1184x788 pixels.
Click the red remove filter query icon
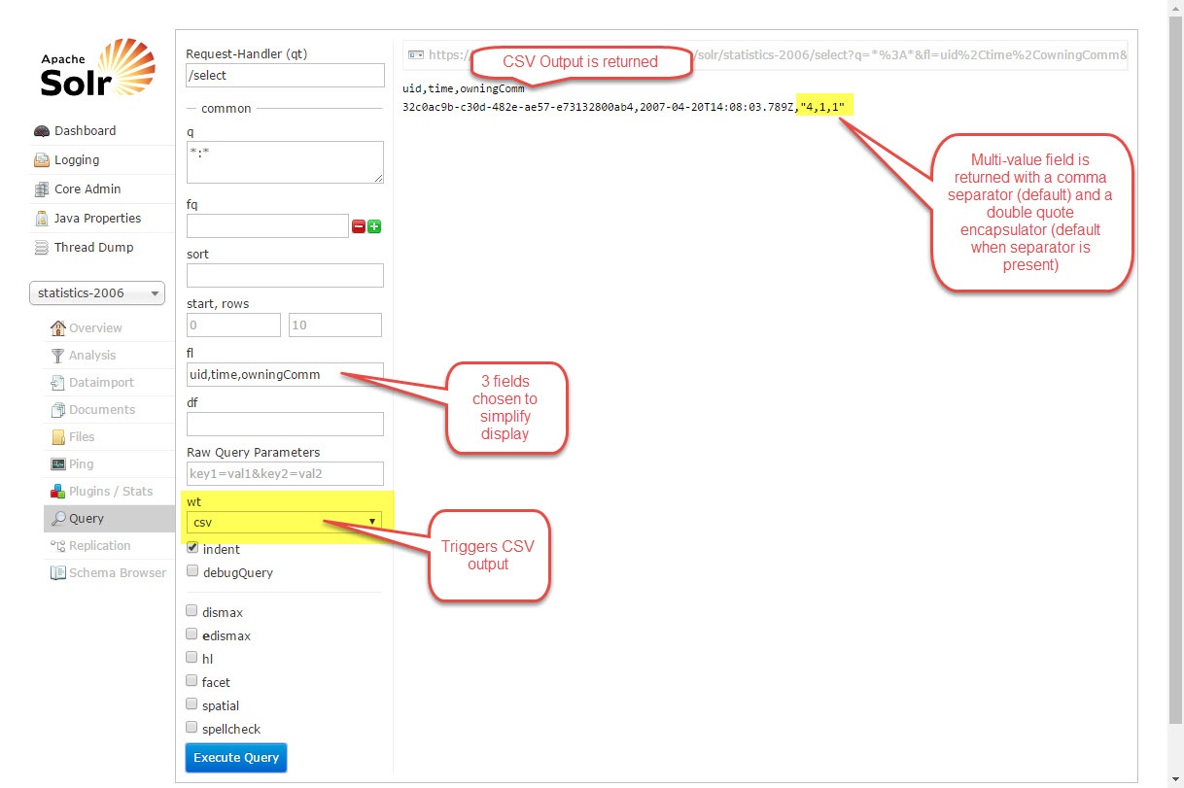359,226
